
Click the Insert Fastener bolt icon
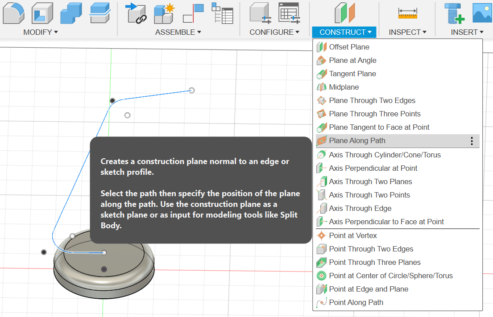(454, 12)
